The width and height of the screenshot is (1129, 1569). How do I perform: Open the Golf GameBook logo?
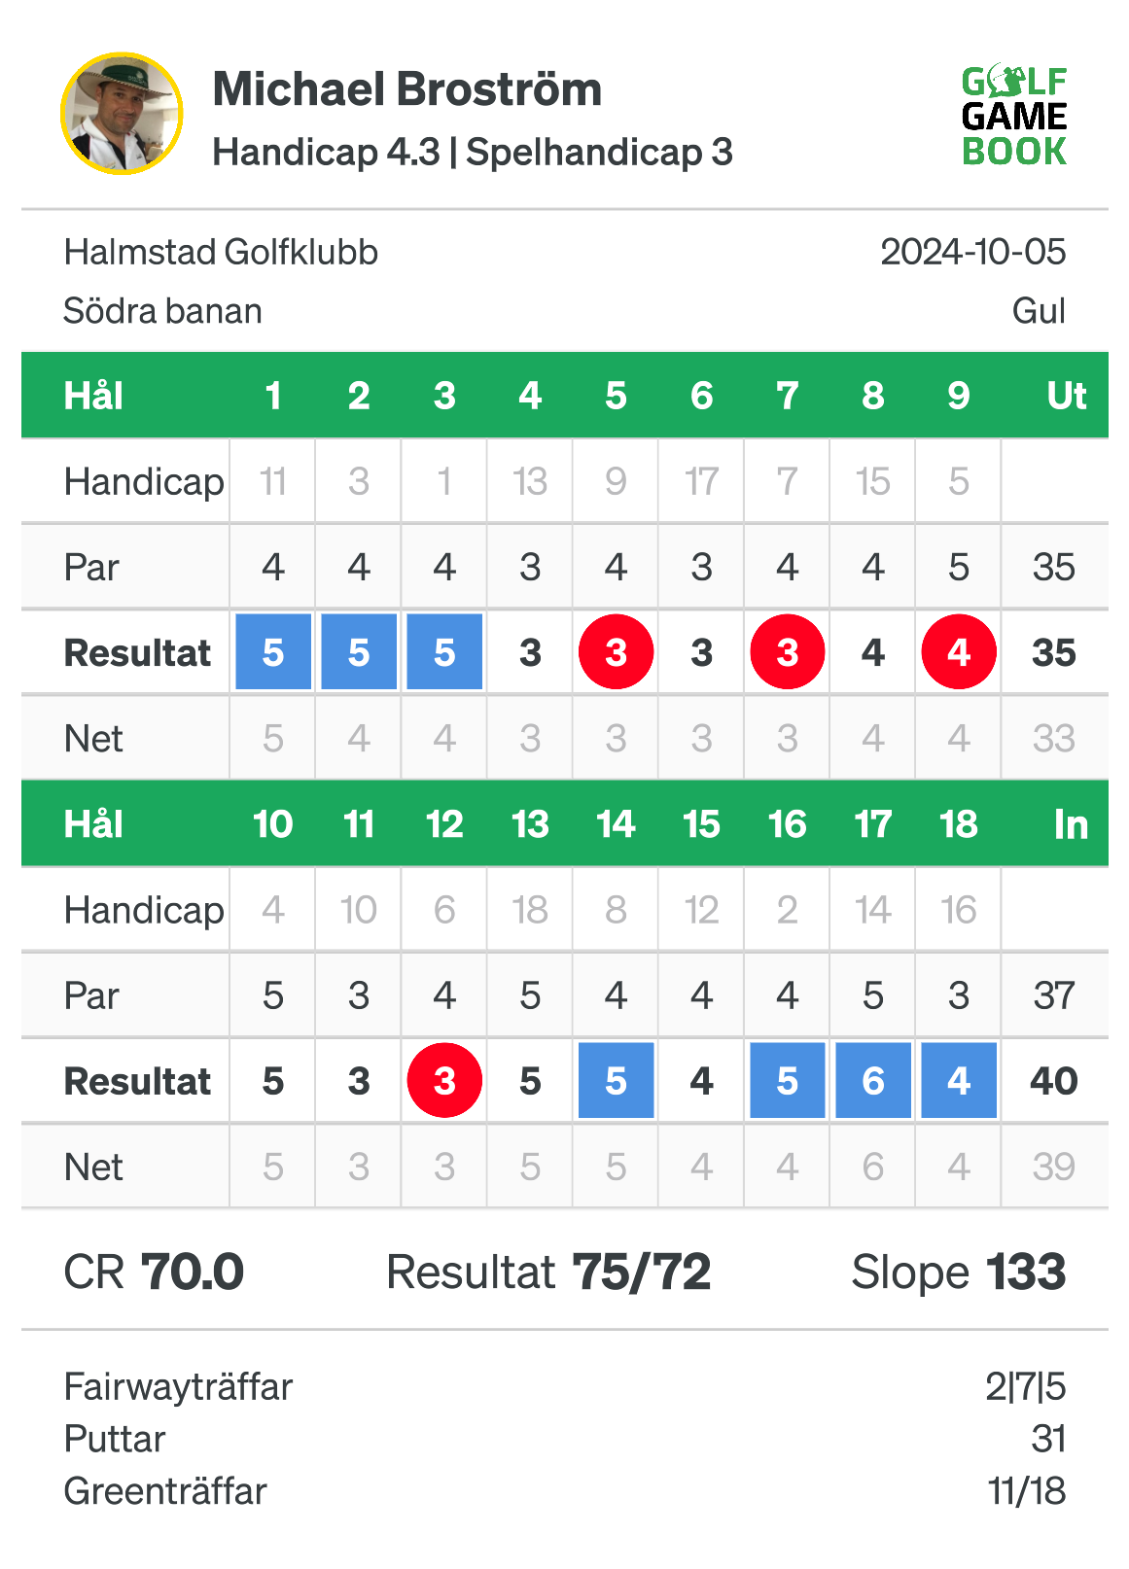pos(1014,116)
